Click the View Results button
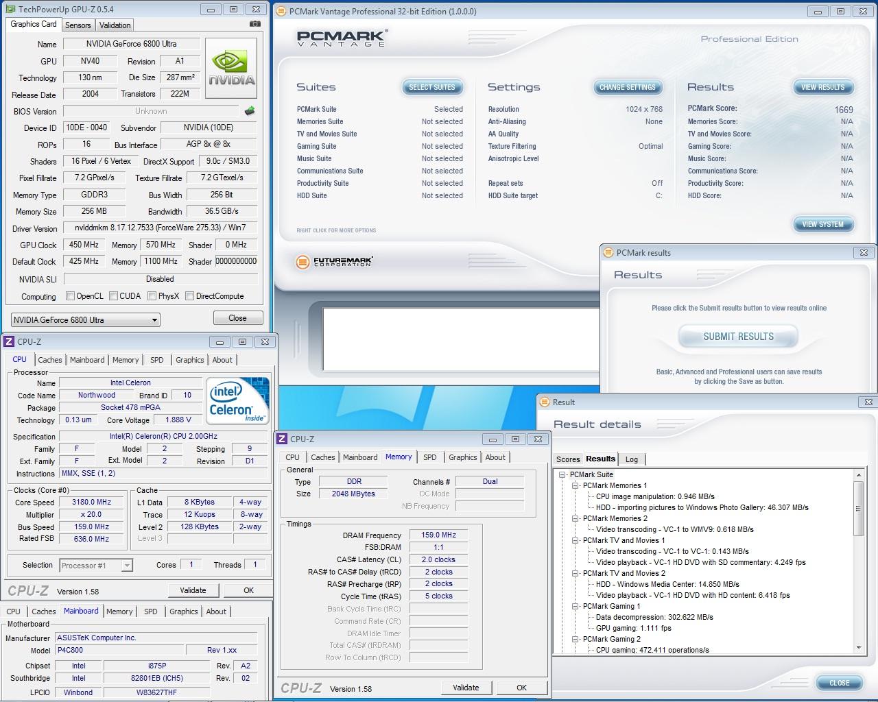 click(823, 87)
